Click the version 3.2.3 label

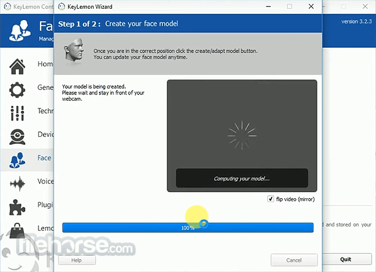(357, 21)
